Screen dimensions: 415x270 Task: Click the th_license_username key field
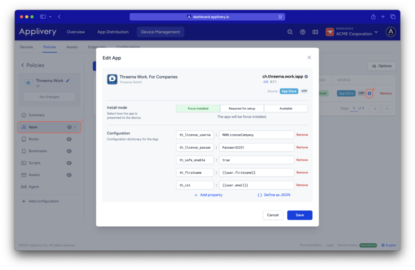[195, 135]
